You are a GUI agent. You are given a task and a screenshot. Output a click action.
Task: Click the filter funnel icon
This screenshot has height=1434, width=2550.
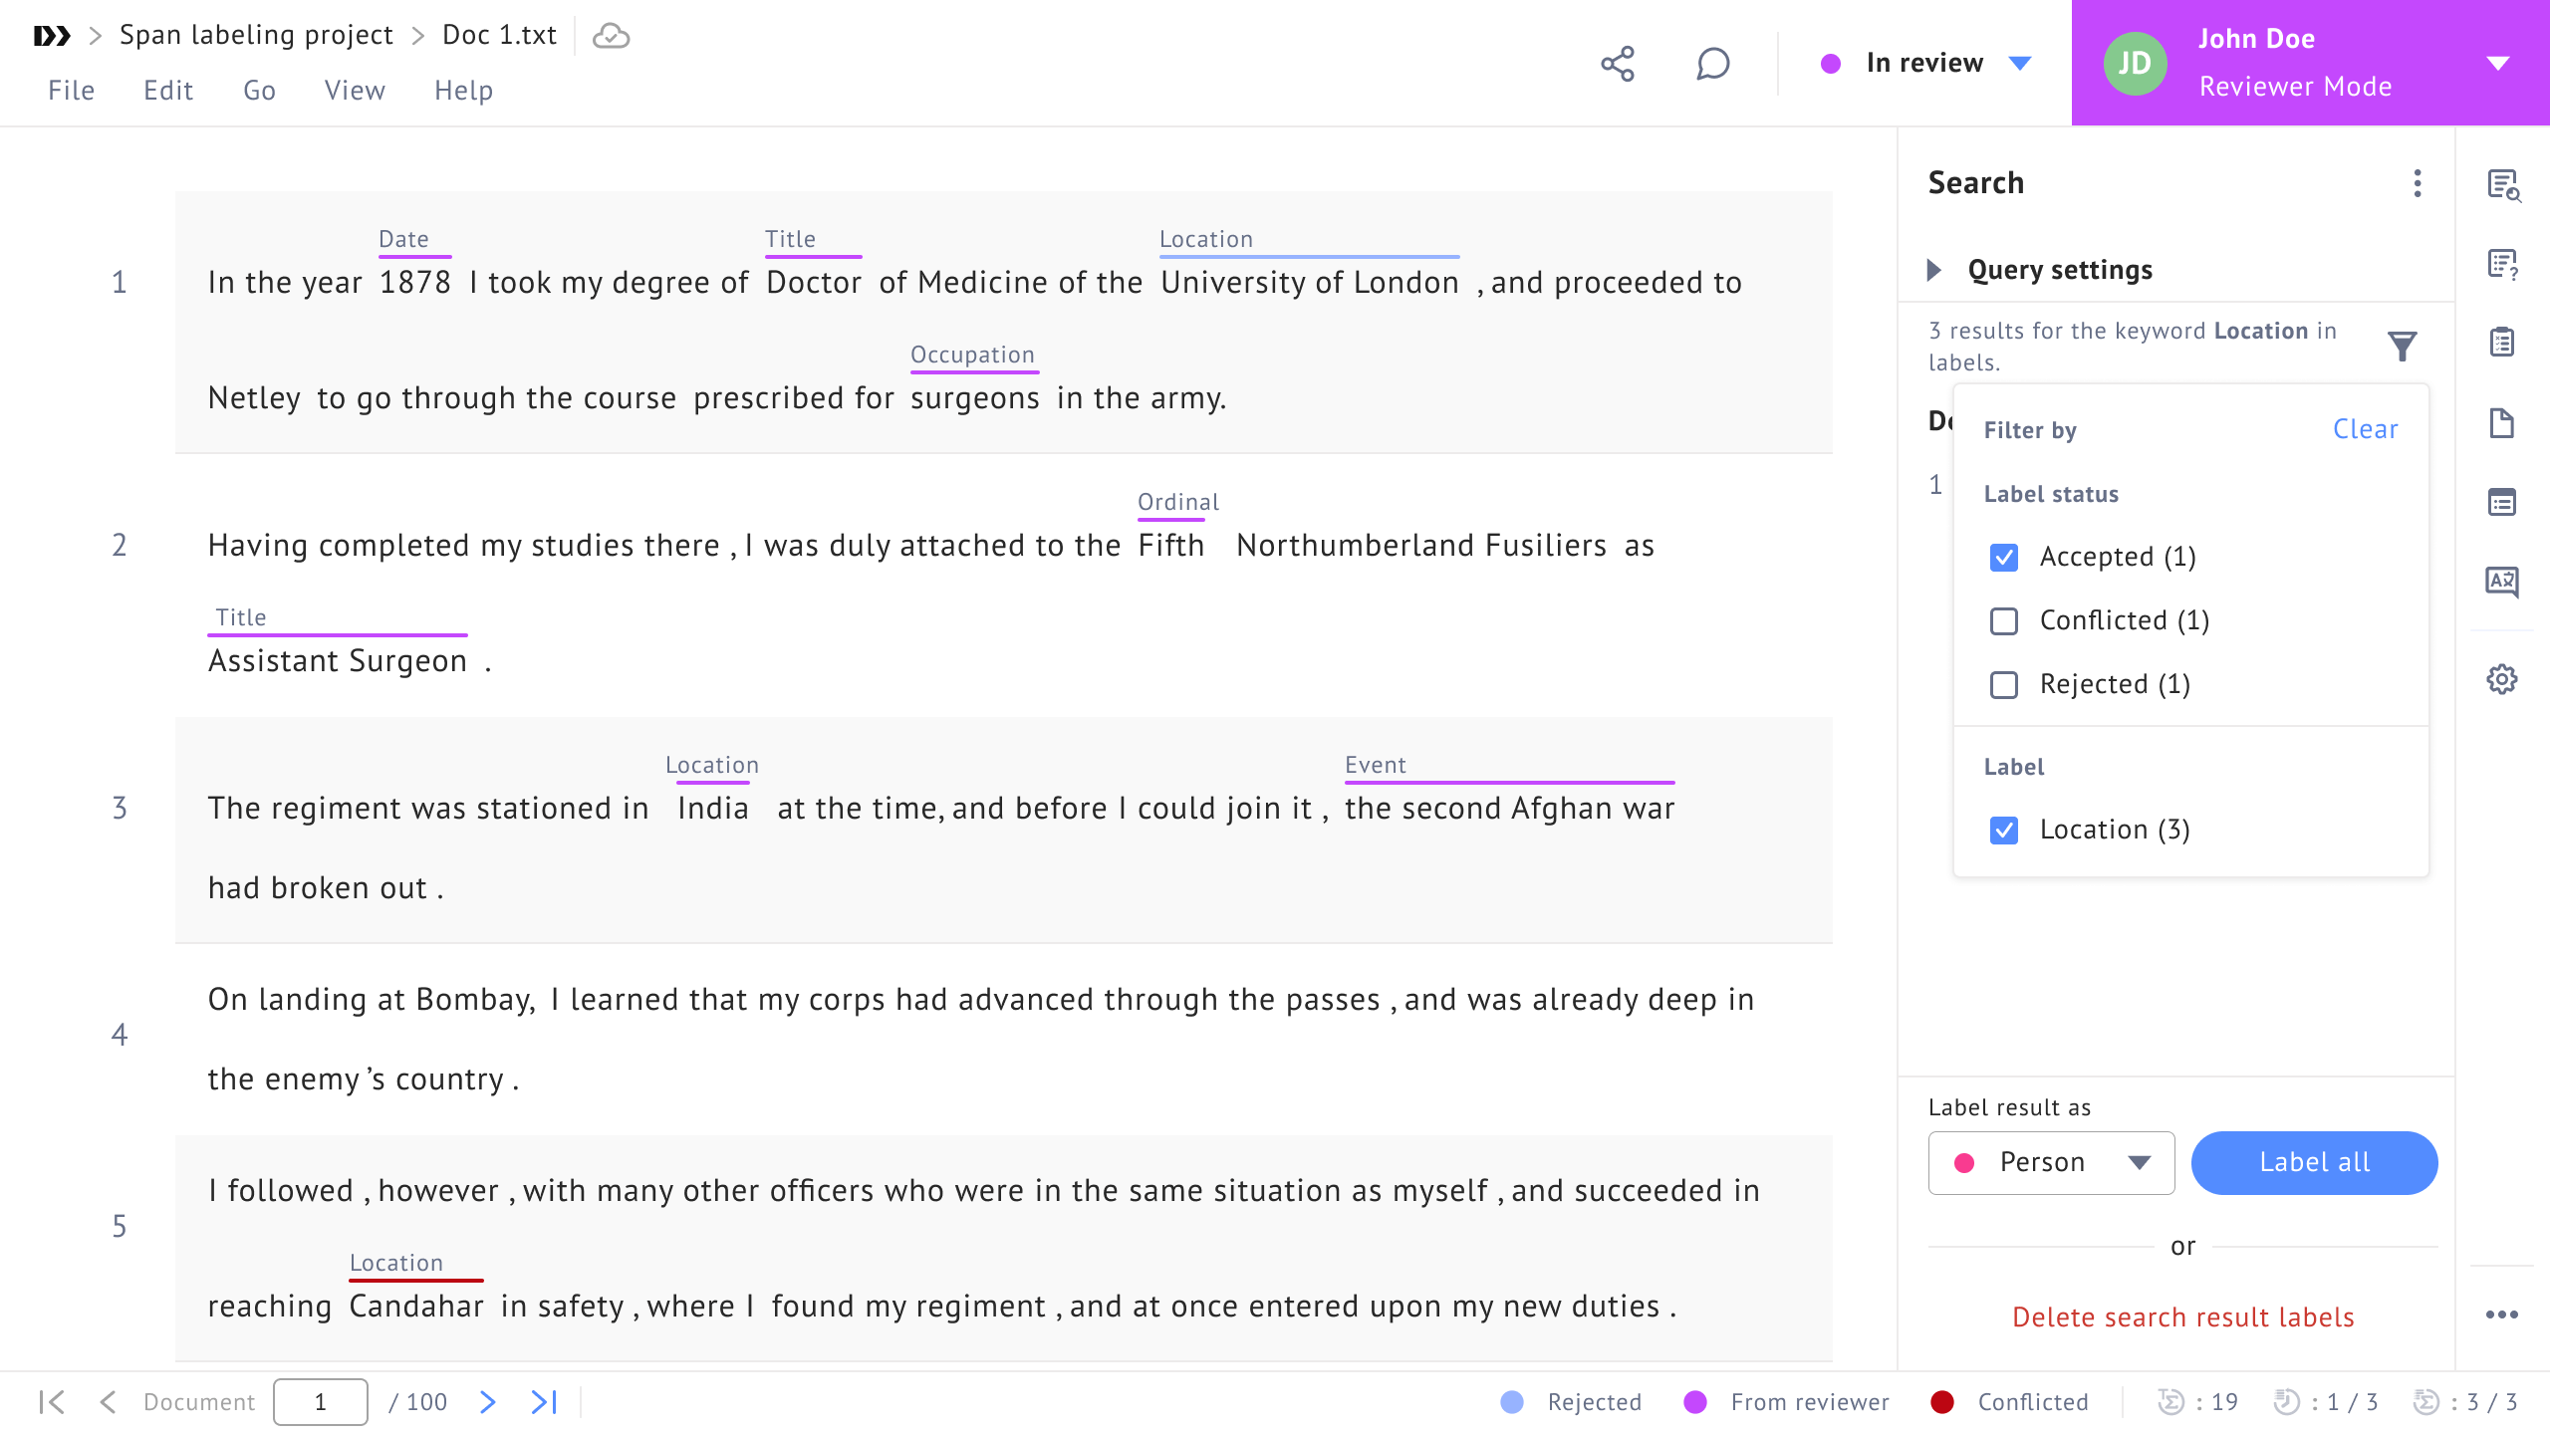(x=2402, y=346)
